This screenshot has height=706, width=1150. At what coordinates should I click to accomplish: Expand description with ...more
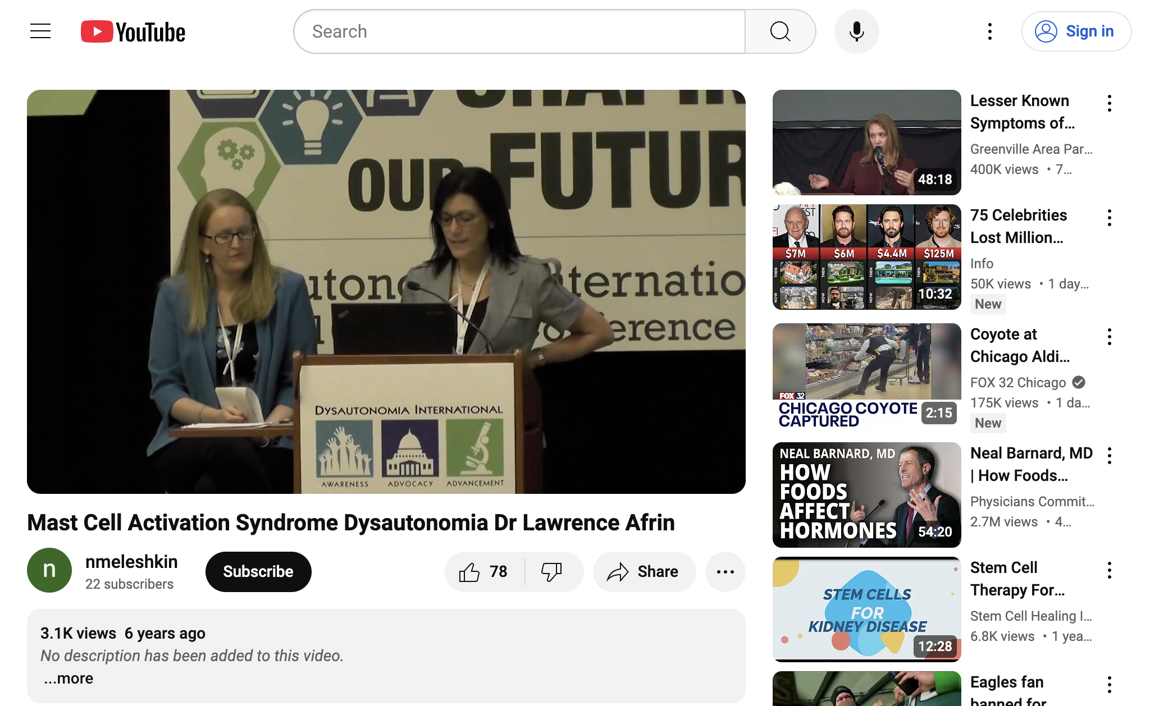click(x=69, y=679)
